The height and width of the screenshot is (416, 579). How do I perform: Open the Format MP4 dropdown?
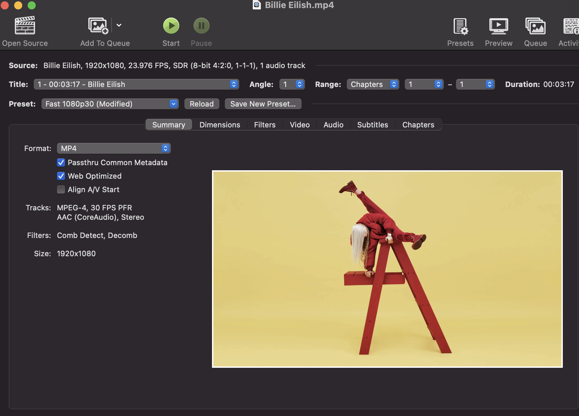[x=114, y=148]
